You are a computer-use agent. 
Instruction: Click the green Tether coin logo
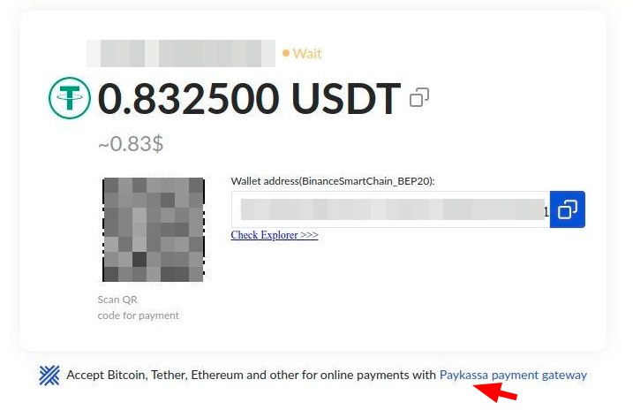[x=70, y=98]
